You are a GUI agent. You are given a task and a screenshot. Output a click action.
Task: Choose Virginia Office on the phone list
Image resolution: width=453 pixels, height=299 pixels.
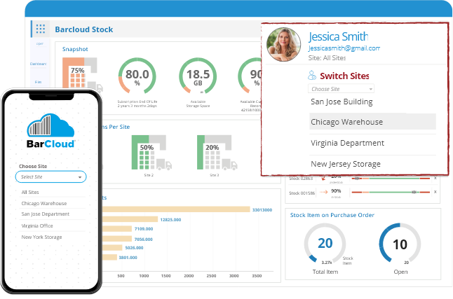click(37, 225)
